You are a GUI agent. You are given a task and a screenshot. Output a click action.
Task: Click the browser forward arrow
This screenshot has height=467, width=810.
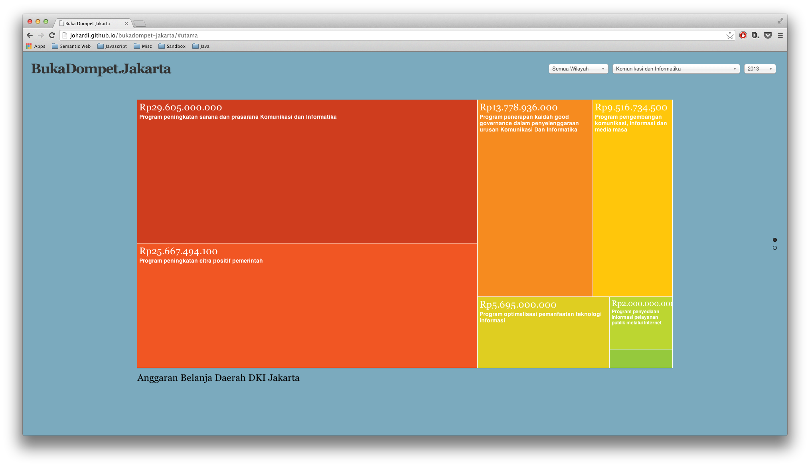point(41,35)
